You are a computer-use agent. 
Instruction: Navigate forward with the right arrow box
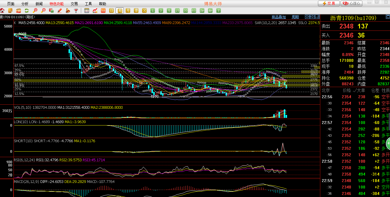[312, 17]
